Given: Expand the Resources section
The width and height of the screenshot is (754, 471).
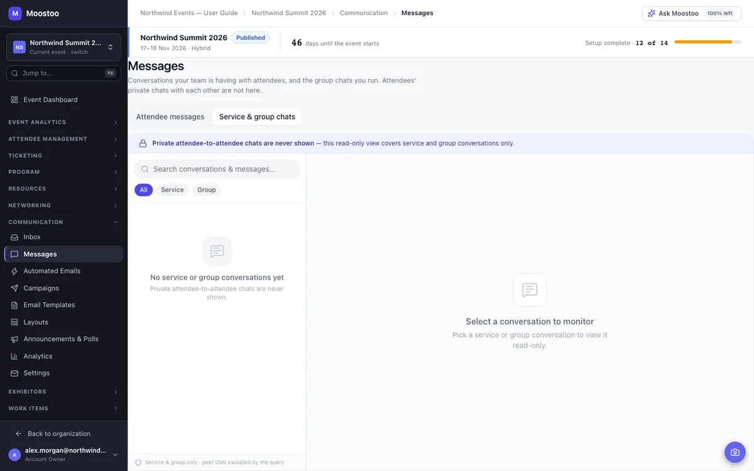Looking at the screenshot, I should [x=63, y=189].
